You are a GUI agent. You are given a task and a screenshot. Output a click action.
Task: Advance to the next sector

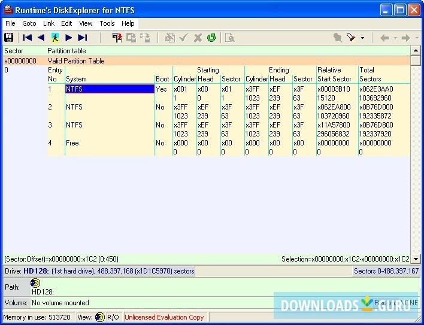point(69,38)
